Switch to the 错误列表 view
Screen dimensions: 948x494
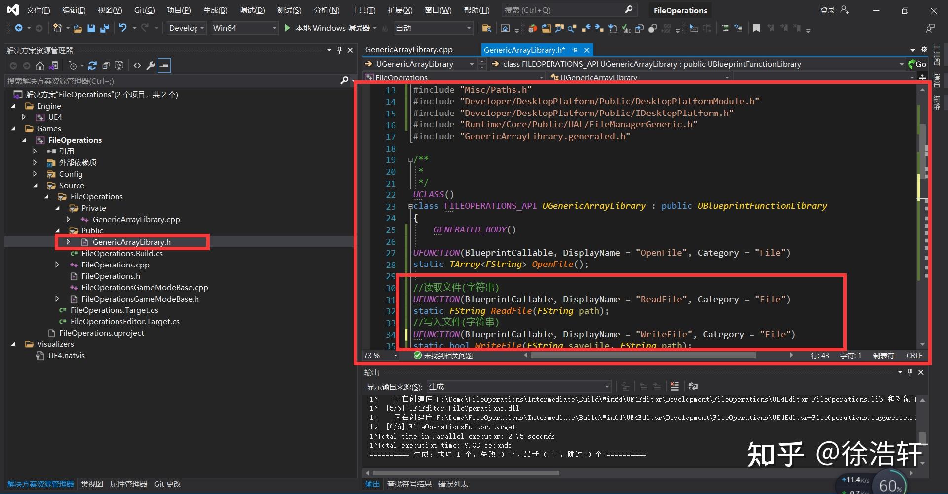453,484
